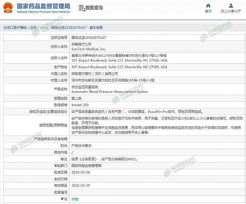The width and height of the screenshot is (246, 204).
Task: Click the approval date 2019-03-26
Action: [81, 172]
